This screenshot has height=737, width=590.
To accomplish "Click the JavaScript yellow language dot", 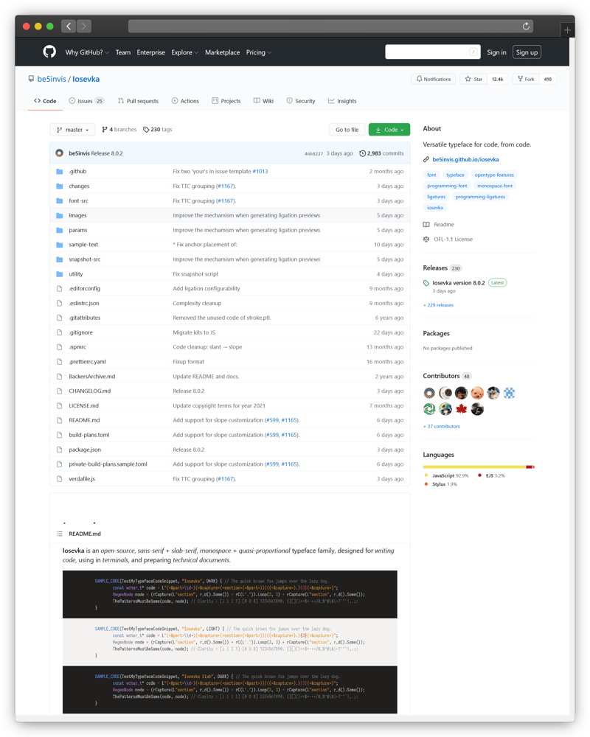I will coord(426,475).
